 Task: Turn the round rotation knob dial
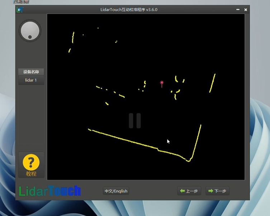pos(30,31)
